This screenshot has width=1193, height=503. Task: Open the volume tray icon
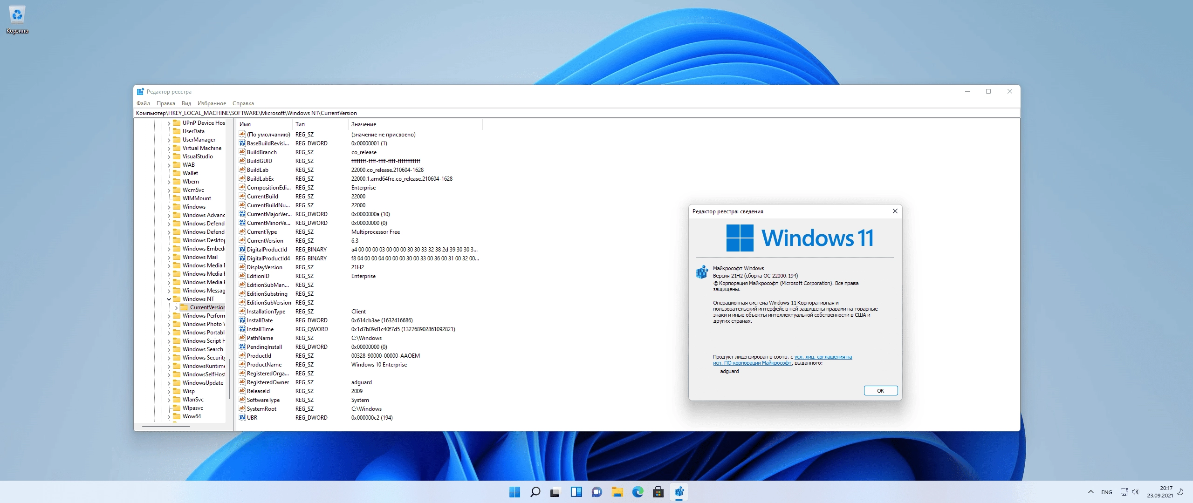point(1135,492)
